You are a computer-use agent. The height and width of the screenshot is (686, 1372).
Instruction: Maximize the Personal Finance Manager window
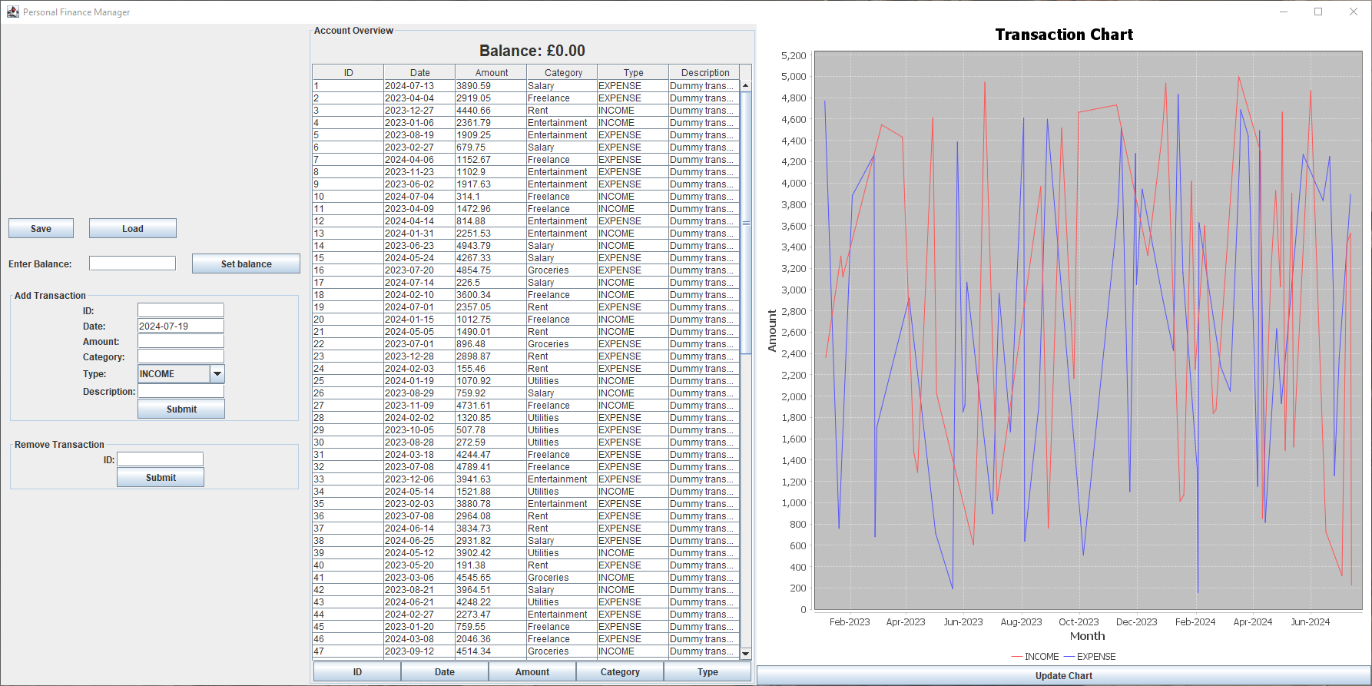point(1318,12)
